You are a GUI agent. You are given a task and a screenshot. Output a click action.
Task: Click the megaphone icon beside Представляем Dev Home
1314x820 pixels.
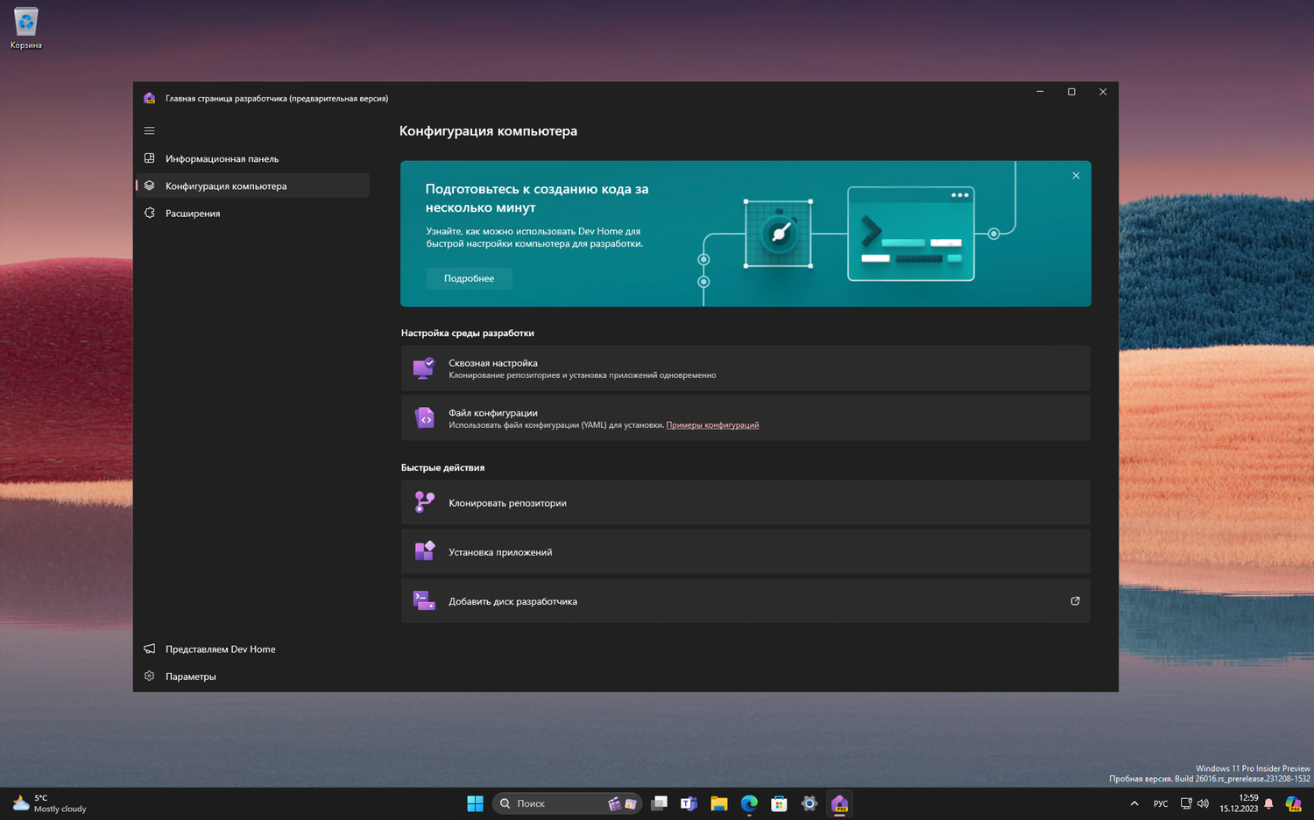(149, 648)
